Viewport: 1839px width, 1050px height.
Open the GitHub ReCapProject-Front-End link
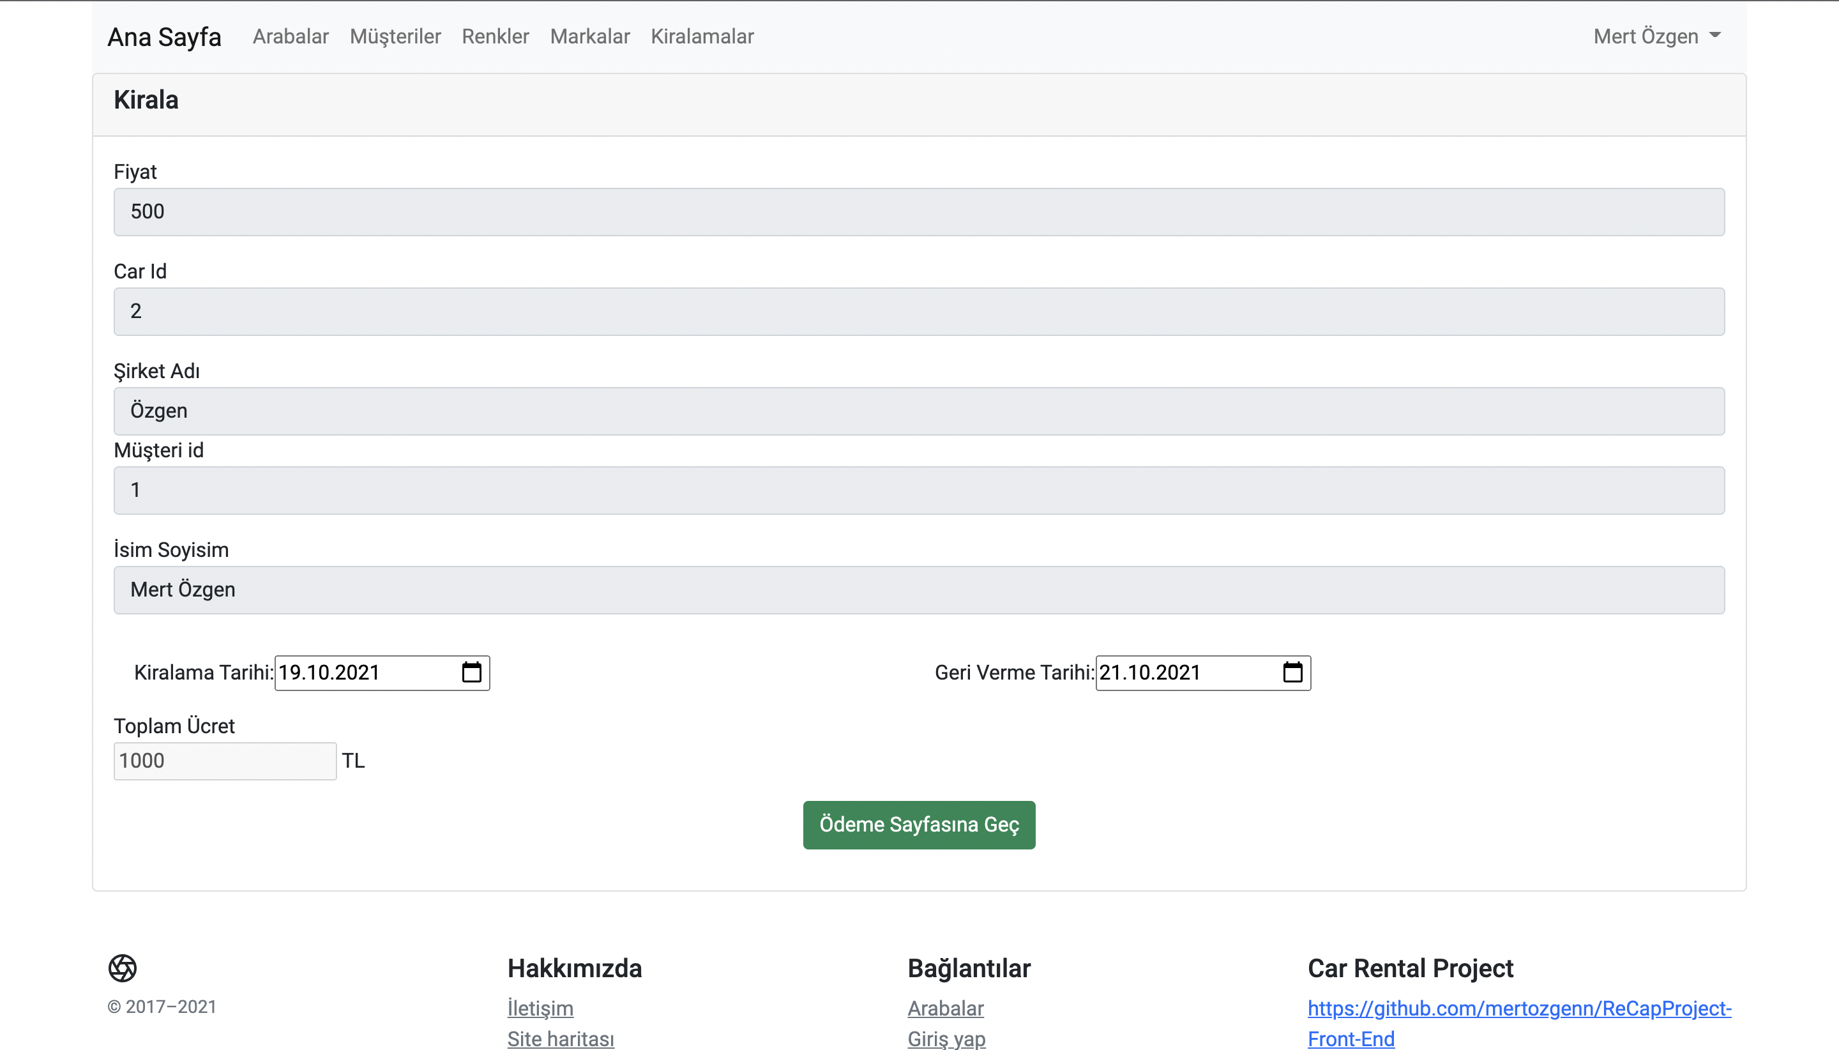pos(1519,1023)
